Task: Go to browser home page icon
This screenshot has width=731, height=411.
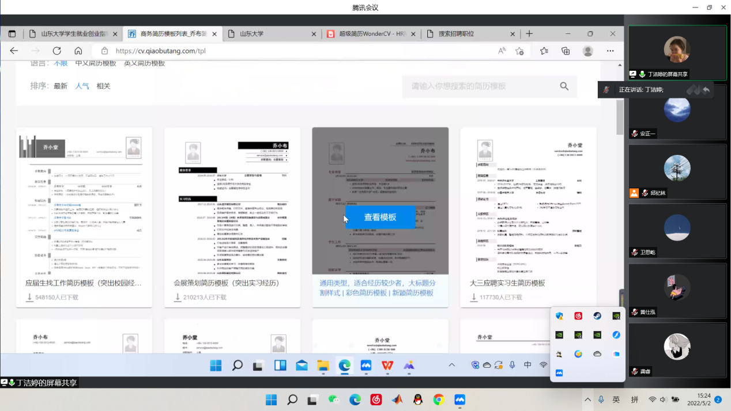Action: [78, 51]
